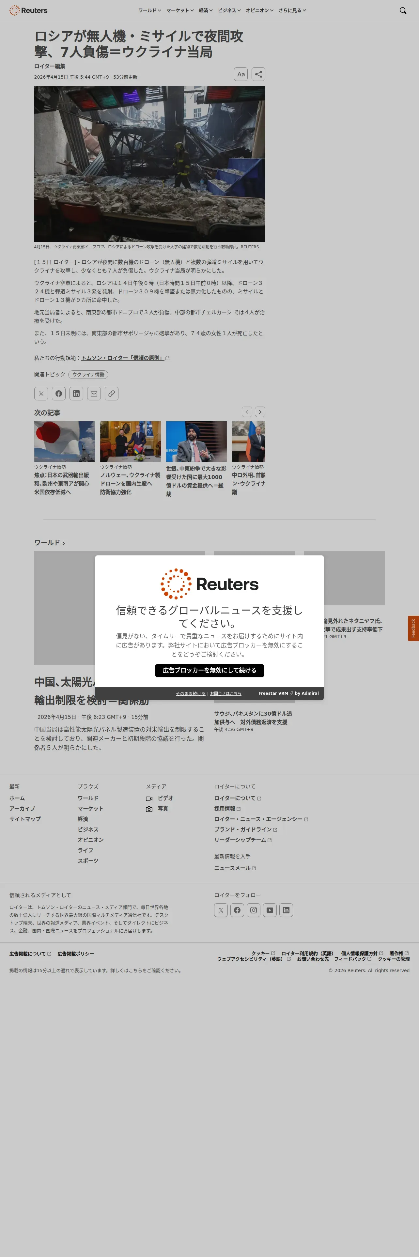
Task: Open サウジ、パキスタンに30億ドル追加供与へ headline
Action: [253, 718]
